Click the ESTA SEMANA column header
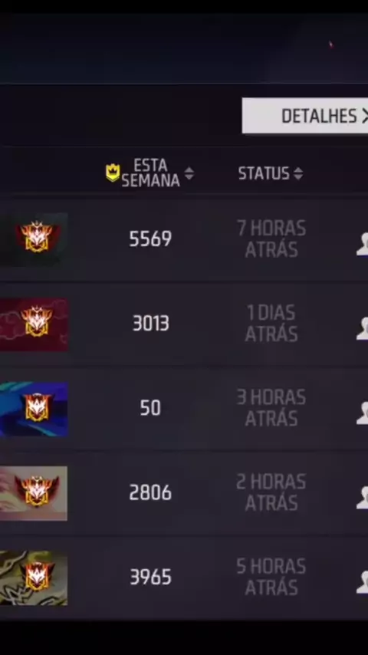368x655 pixels. pyautogui.click(x=150, y=173)
